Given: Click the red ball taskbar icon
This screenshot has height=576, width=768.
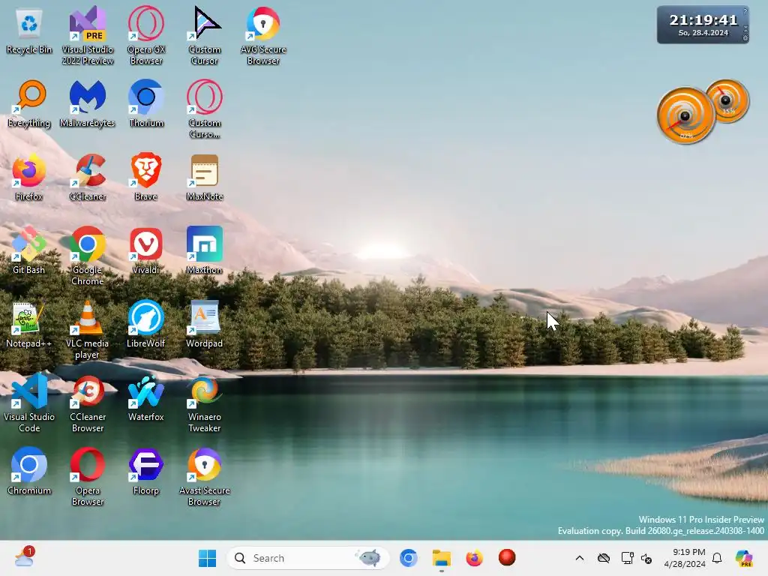Looking at the screenshot, I should coord(507,558).
